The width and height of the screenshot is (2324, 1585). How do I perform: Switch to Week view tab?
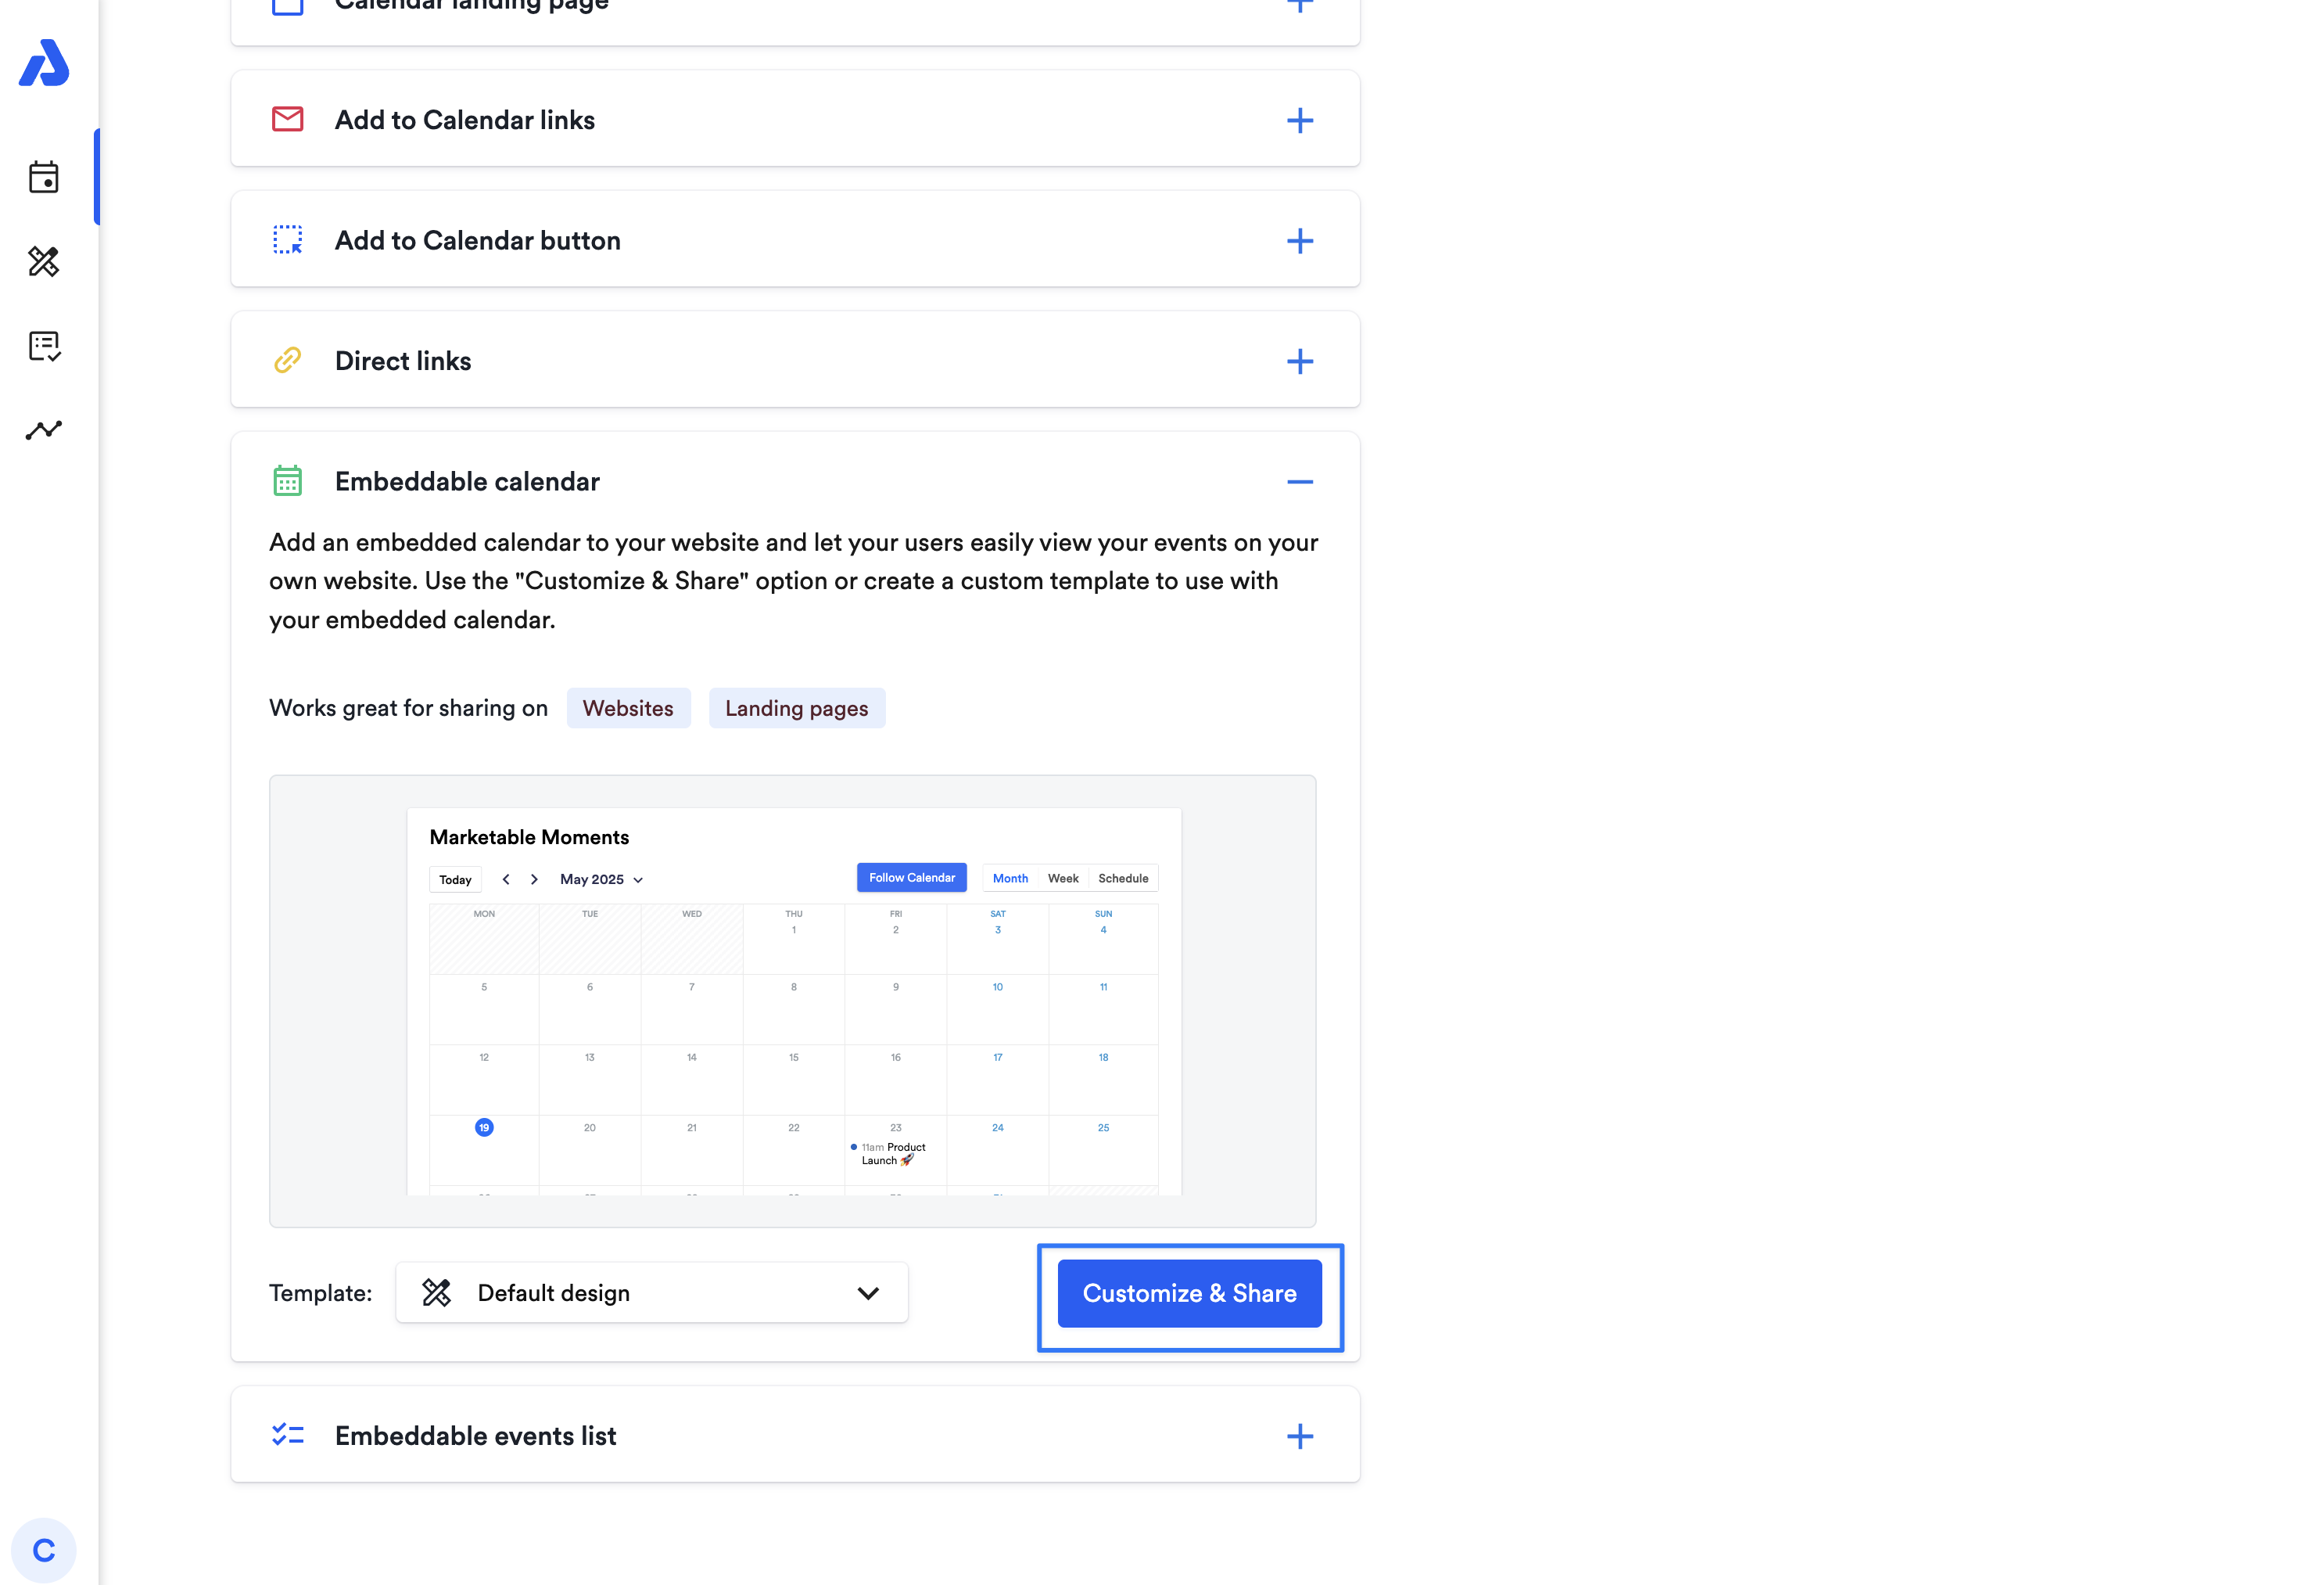(x=1062, y=879)
